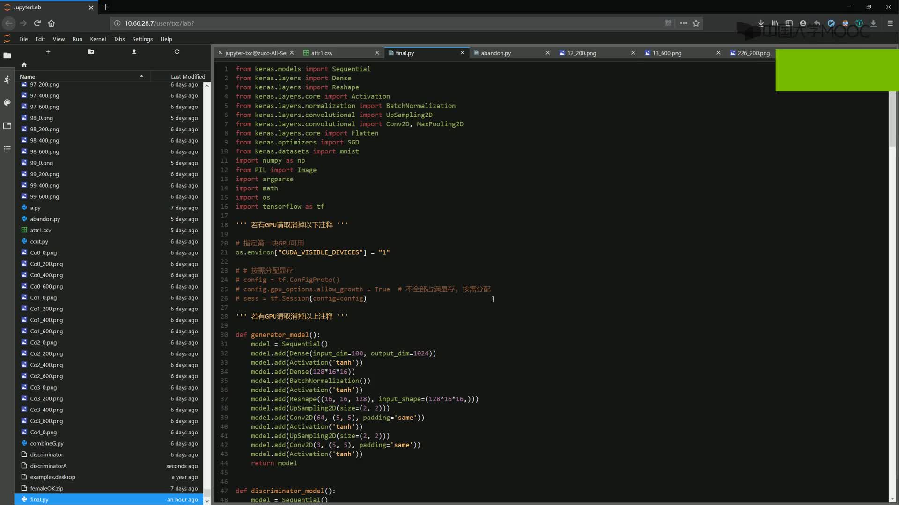The height and width of the screenshot is (505, 899).
Task: Open a new browser tab
Action: 106,7
